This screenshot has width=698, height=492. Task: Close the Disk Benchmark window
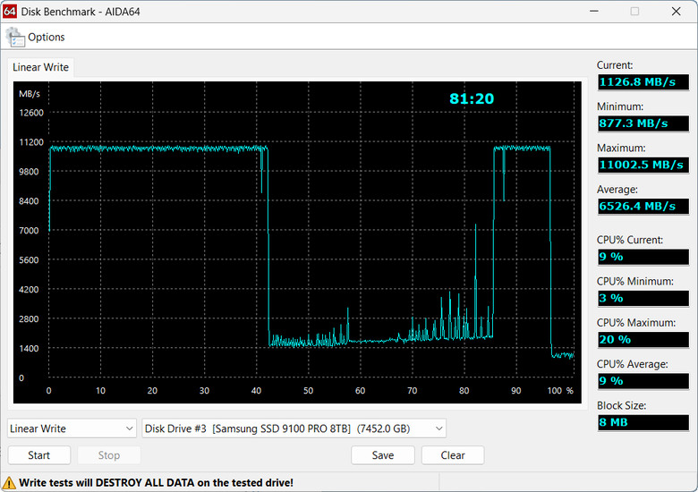(x=676, y=11)
